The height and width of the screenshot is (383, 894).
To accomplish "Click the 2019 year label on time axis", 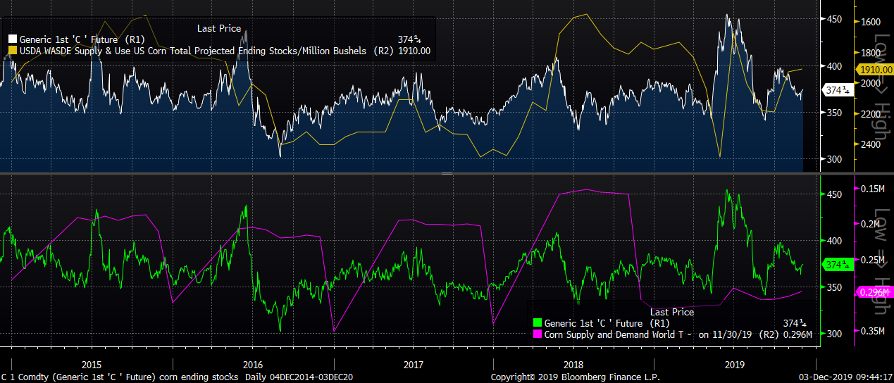I will pyautogui.click(x=735, y=365).
